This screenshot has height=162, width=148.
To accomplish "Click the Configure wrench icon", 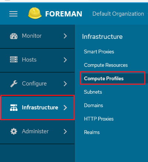I will (14, 84).
